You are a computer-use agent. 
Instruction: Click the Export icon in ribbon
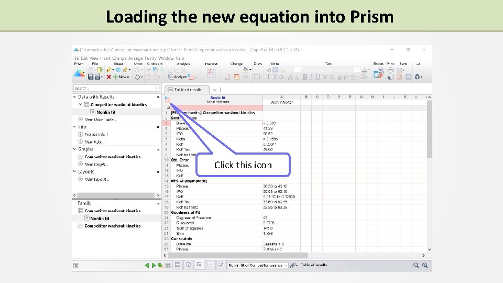pyautogui.click(x=378, y=73)
